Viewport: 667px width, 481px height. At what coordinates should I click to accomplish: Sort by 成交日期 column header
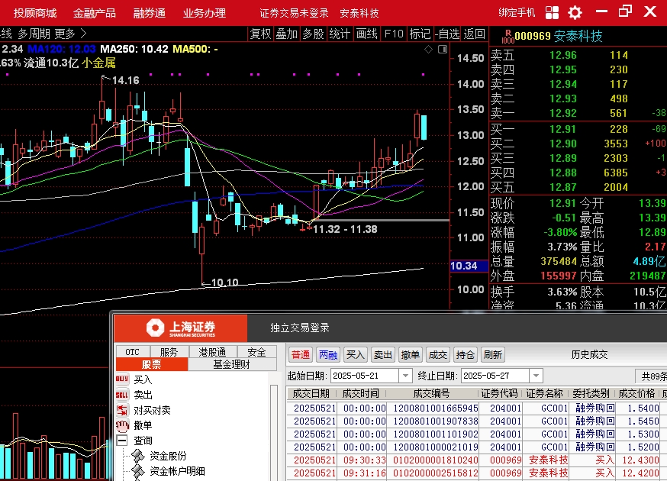tap(311, 394)
